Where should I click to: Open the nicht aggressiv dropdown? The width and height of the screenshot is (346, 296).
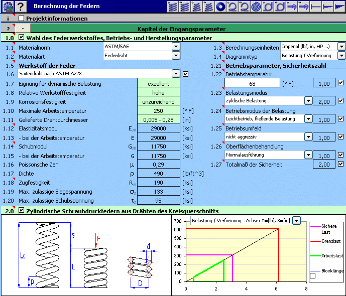(308, 137)
